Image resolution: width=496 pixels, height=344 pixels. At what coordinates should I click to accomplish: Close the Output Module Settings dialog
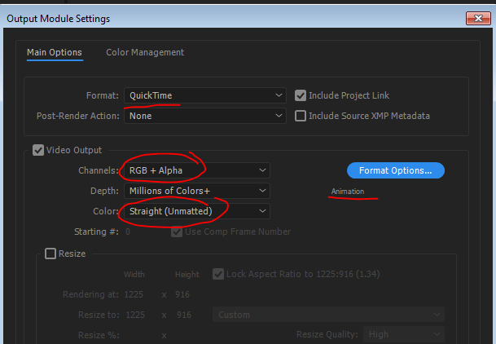(478, 19)
